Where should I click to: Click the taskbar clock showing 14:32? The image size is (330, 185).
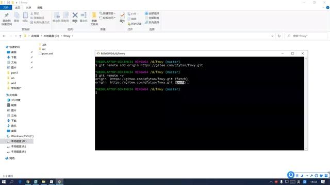(313, 181)
